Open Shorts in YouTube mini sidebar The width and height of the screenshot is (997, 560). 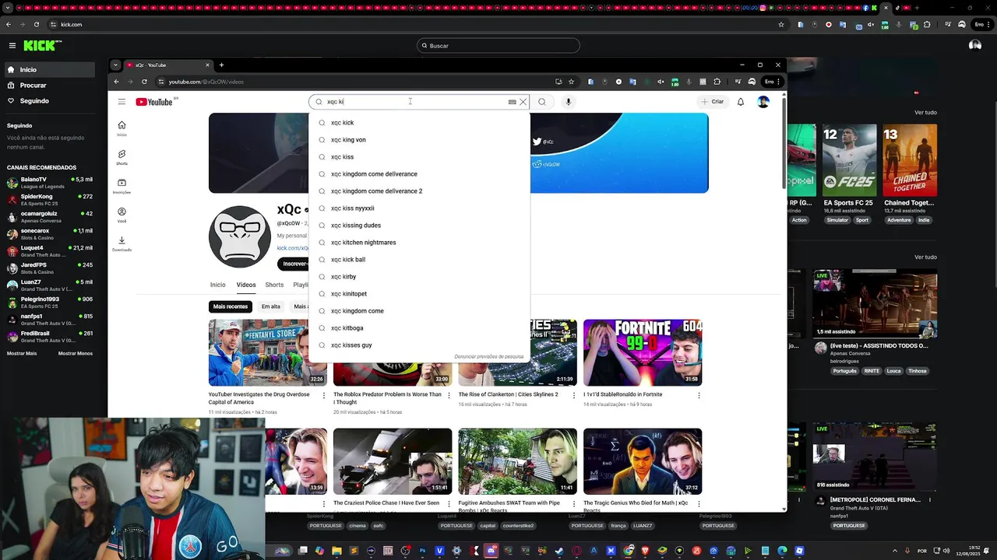[x=122, y=157]
